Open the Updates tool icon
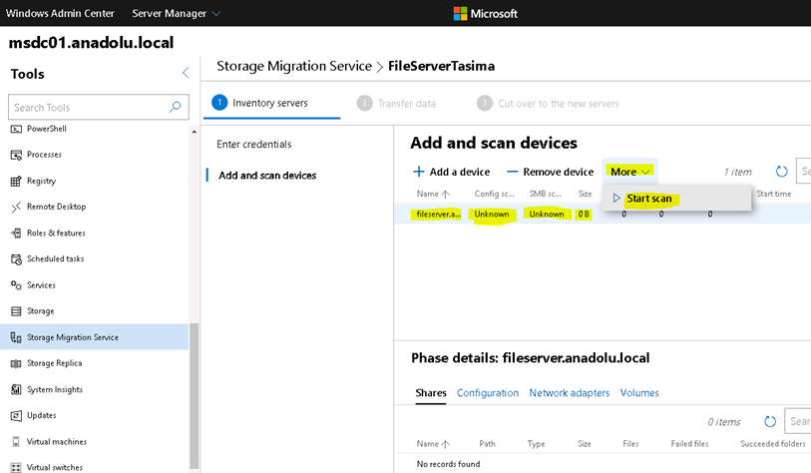Screen dimensions: 811x473 click(x=16, y=415)
